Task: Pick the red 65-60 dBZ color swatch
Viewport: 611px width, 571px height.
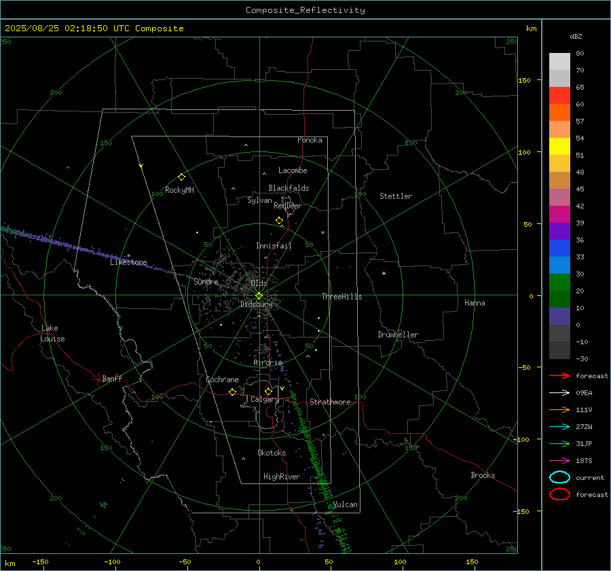Action: 559,96
